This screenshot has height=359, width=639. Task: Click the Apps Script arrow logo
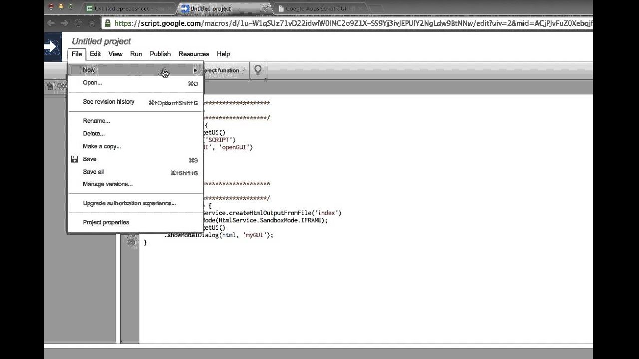pyautogui.click(x=52, y=47)
